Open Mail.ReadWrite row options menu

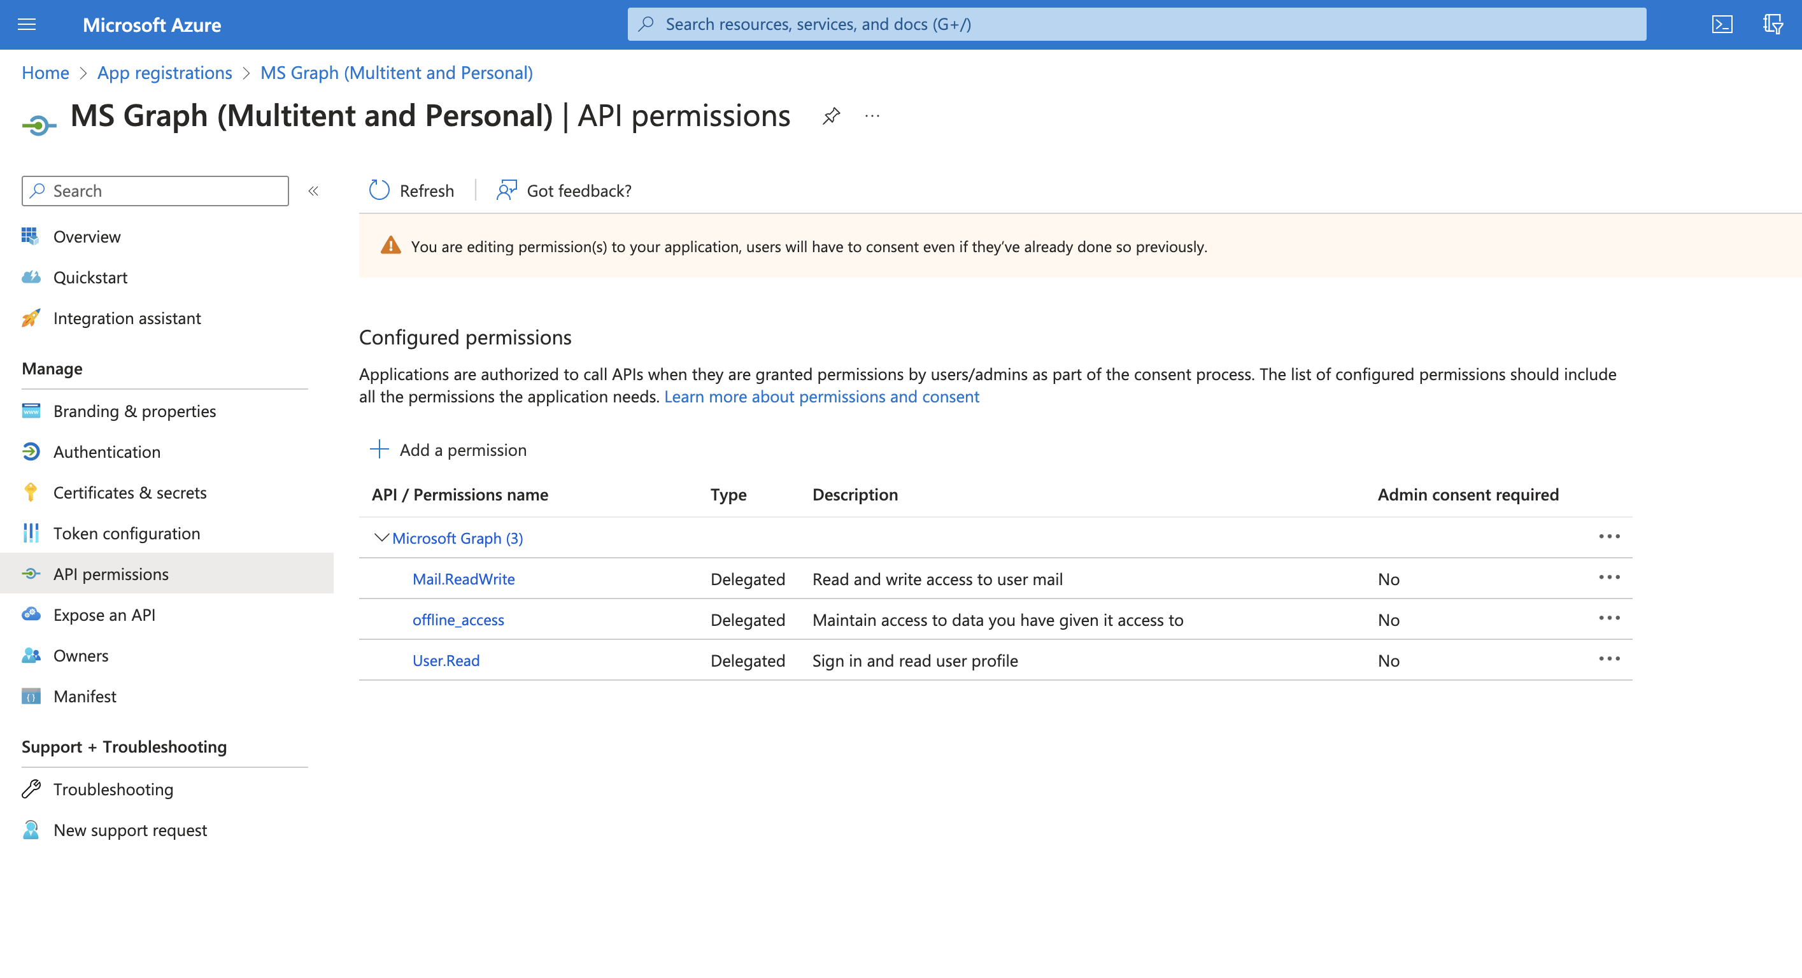1609,578
